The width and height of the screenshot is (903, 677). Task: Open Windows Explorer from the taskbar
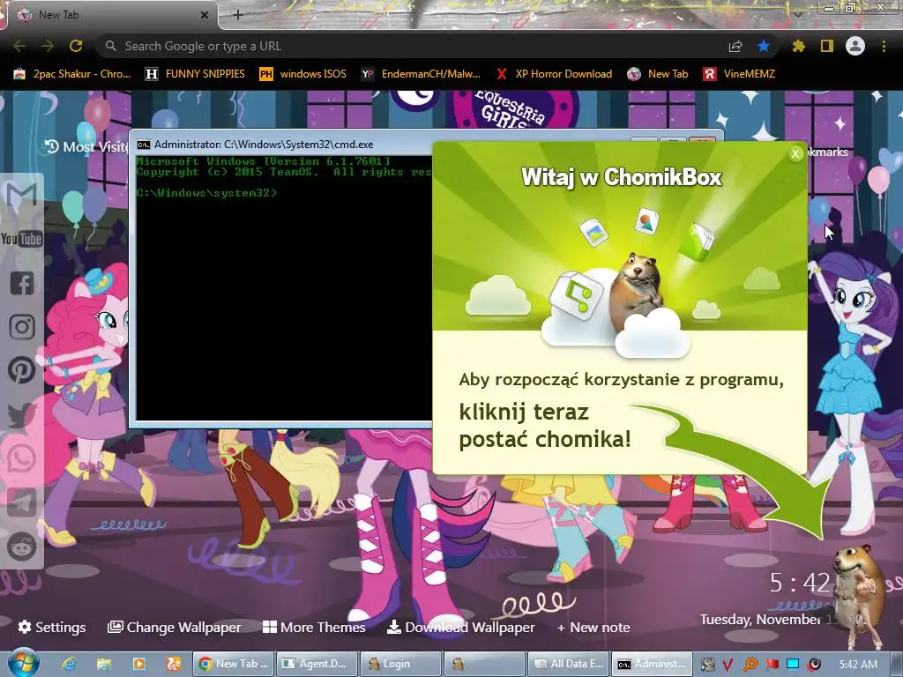coord(104,664)
